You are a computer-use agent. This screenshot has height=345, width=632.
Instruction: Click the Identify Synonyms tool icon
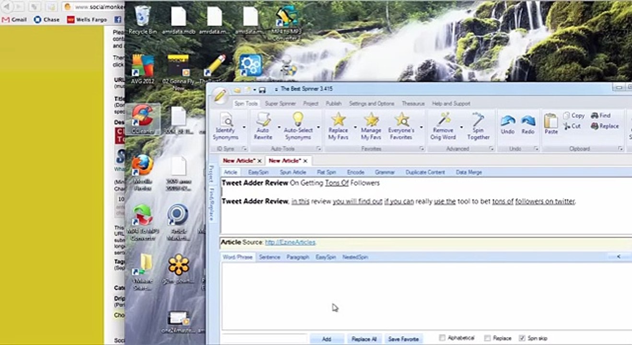click(225, 119)
